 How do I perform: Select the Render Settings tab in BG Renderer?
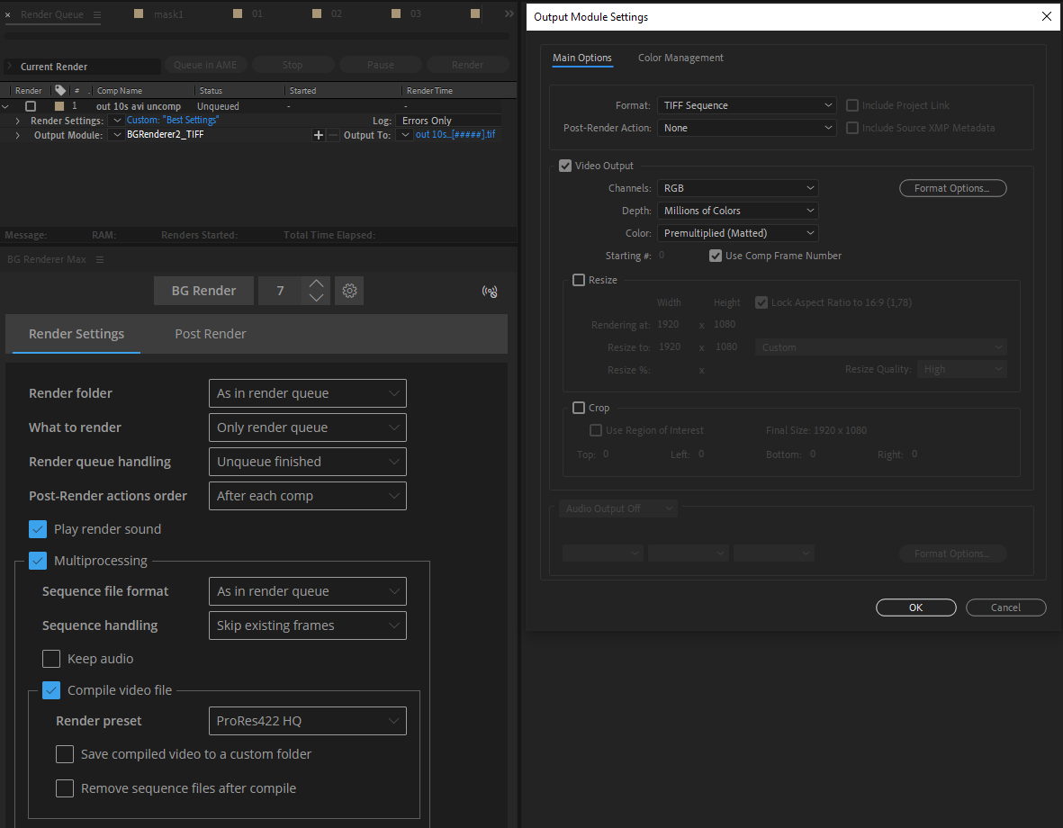click(x=76, y=334)
